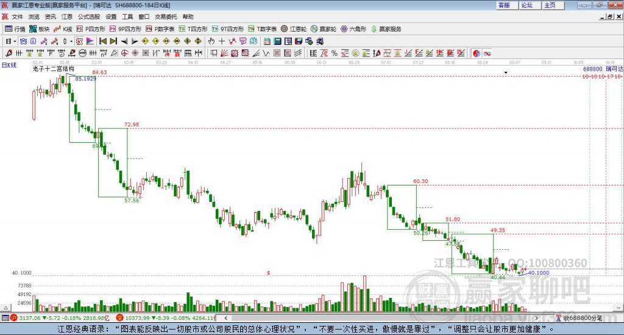
Task: Open the 设置 menu
Action: [x=111, y=16]
